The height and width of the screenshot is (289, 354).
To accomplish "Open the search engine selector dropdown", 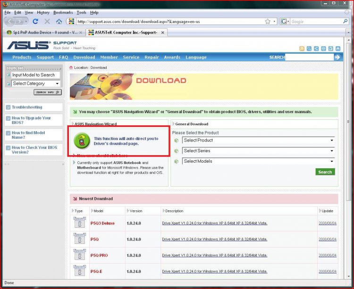I will (285, 21).
